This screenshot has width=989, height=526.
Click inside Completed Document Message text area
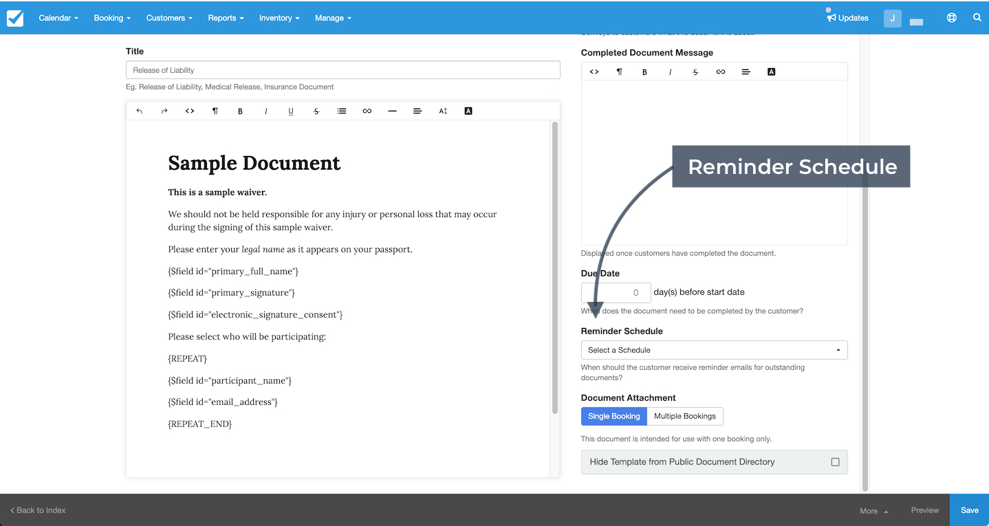pos(714,163)
